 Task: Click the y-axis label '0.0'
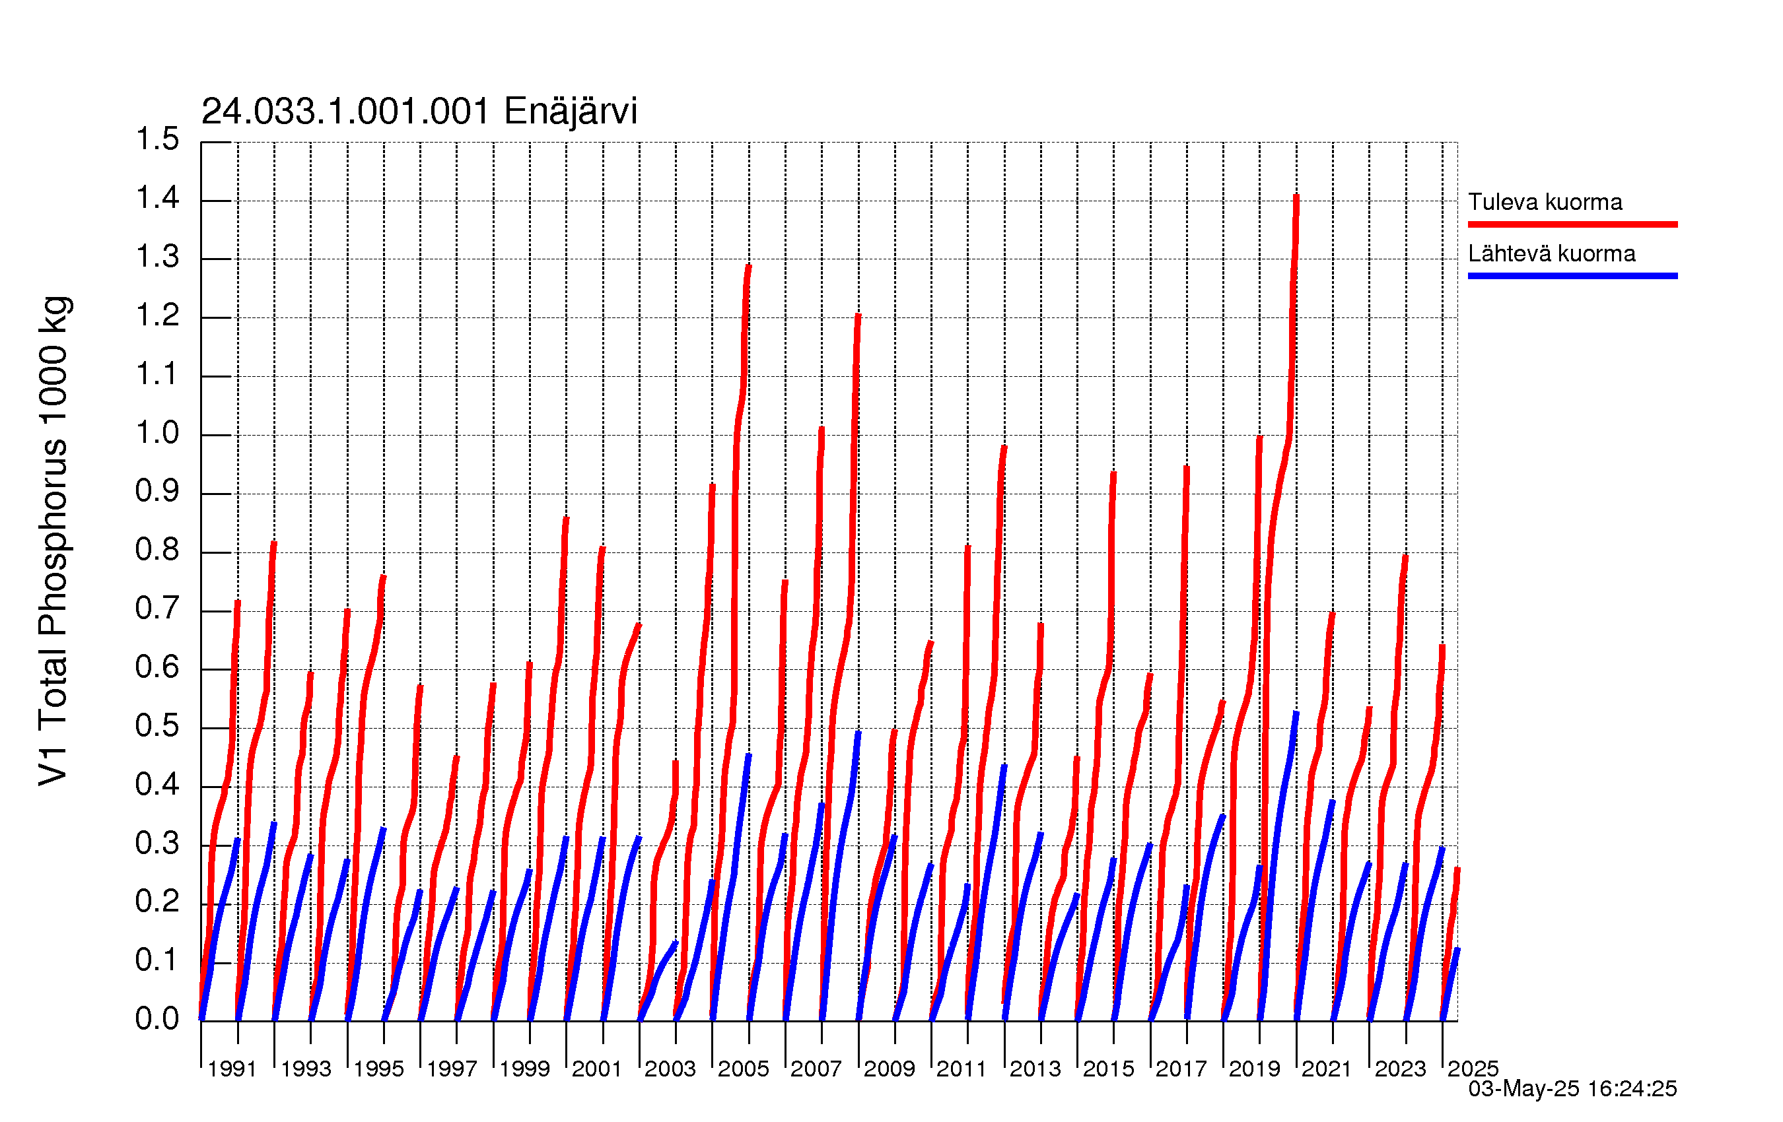pyautogui.click(x=157, y=1018)
